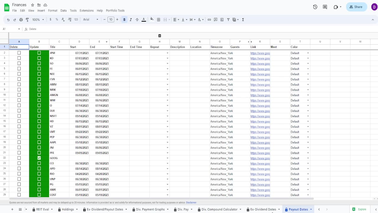The image size is (378, 213).
Task: Add new sheet plus icon
Action: pyautogui.click(x=12, y=209)
